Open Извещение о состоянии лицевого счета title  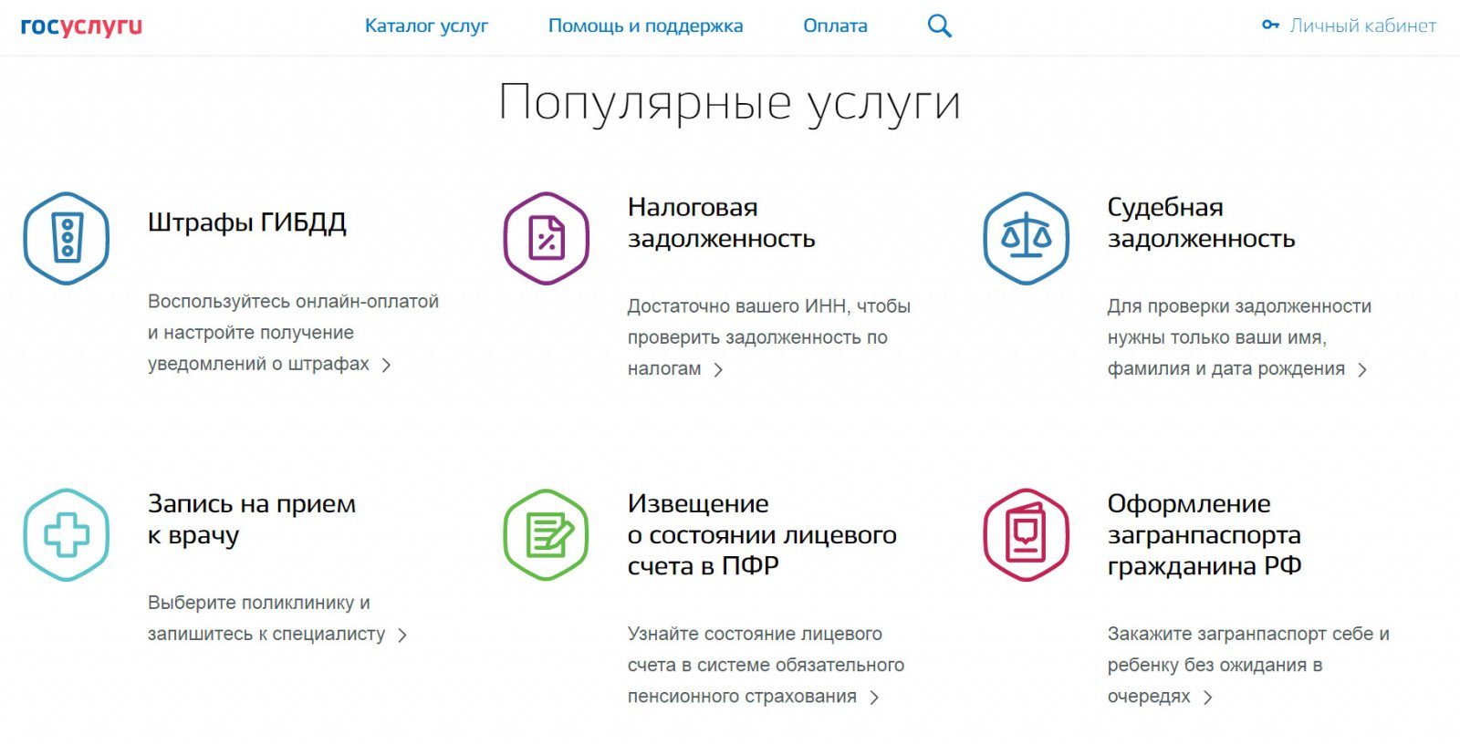point(762,534)
